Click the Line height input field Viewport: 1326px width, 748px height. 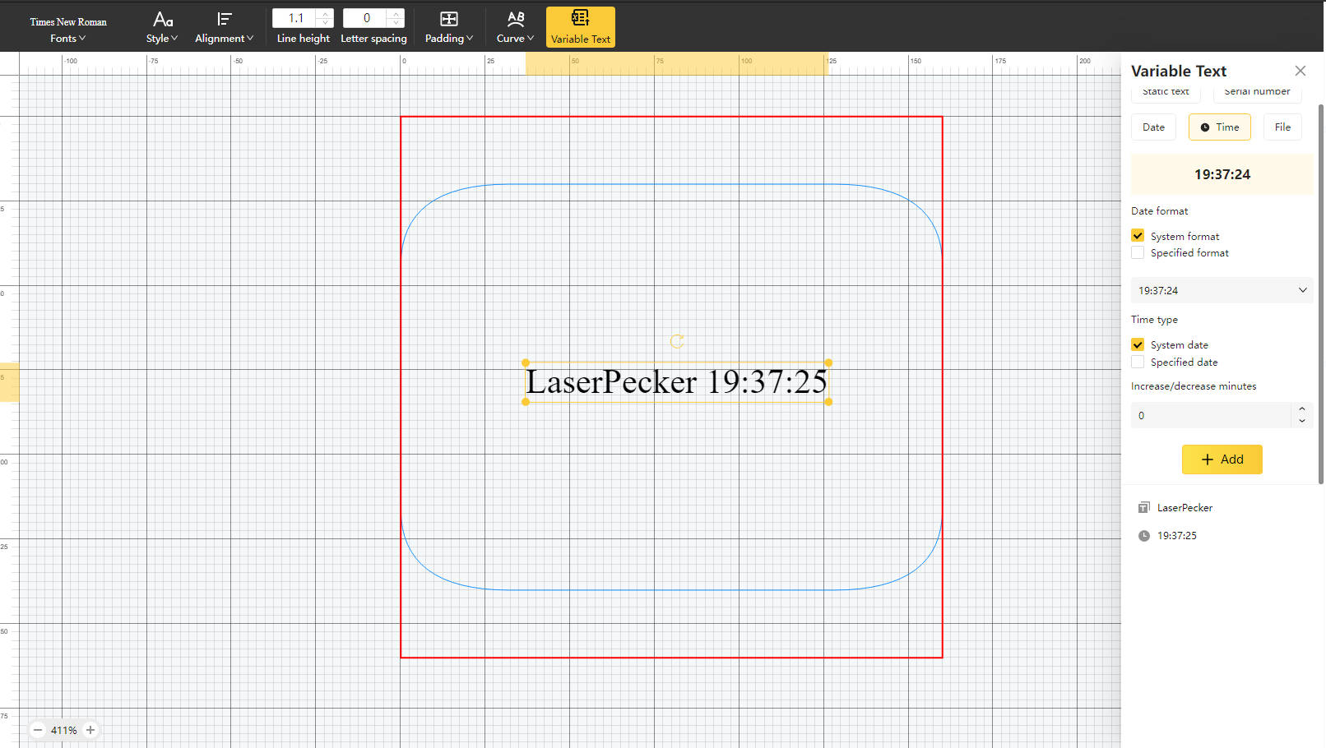pyautogui.click(x=295, y=18)
